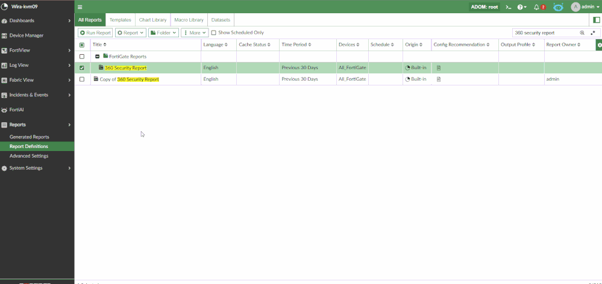Click the AI sparkle icon in search box

tap(593, 33)
